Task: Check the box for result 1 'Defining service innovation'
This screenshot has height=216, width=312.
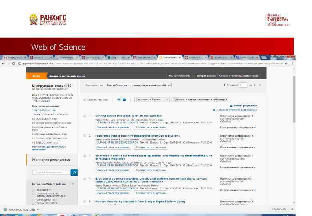Action: 84,116
